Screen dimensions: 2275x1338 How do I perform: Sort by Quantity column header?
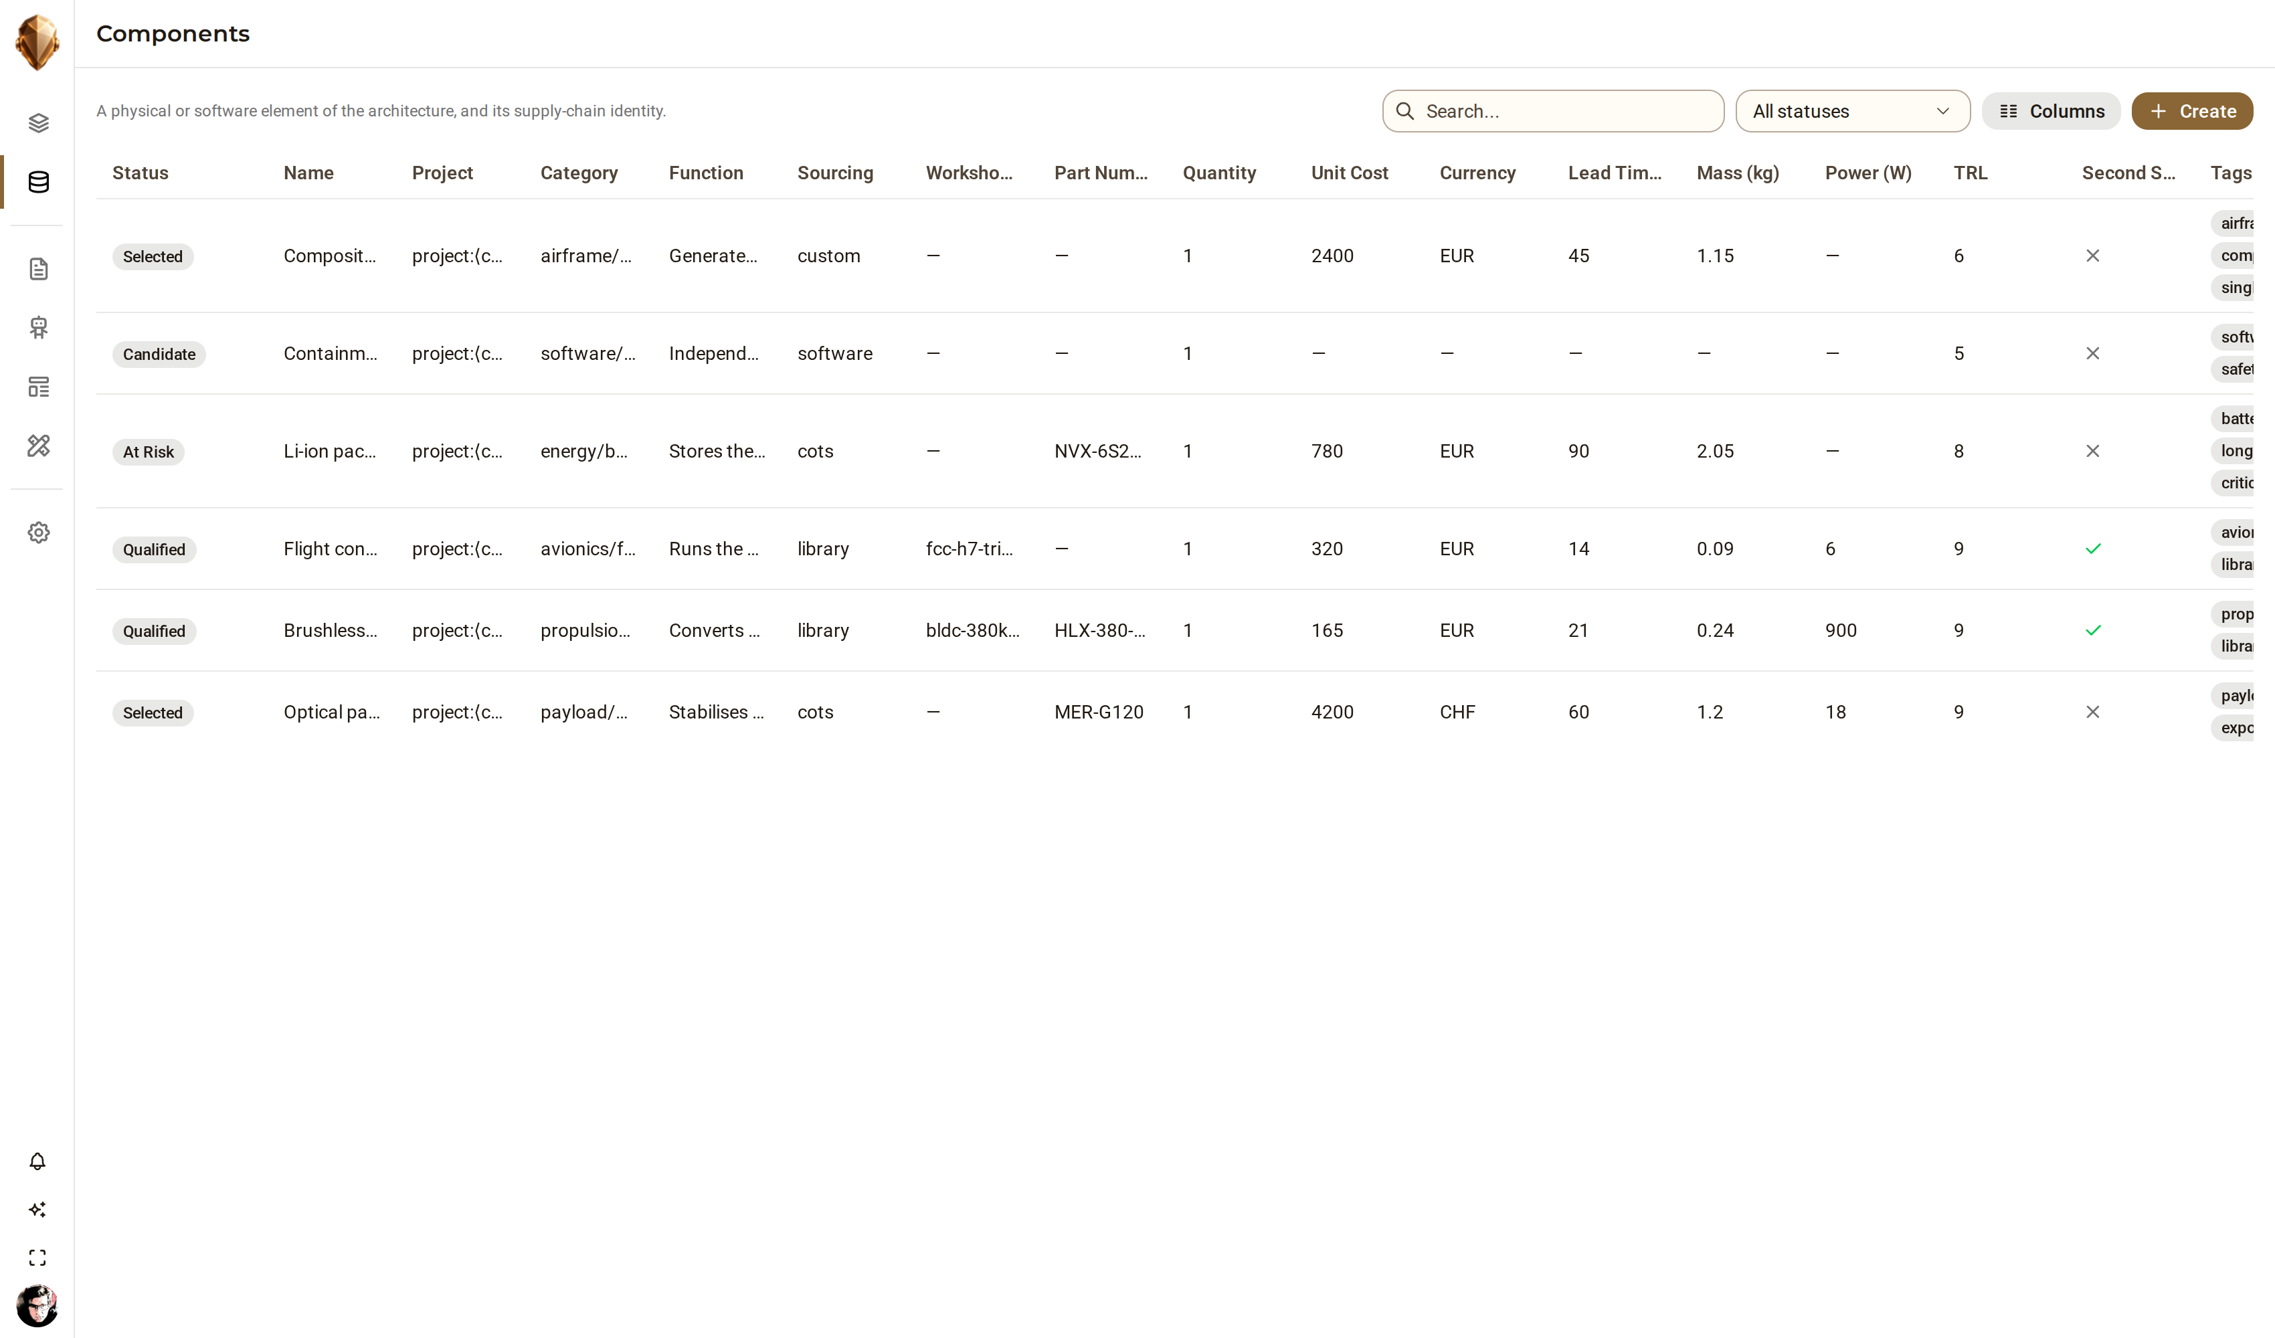(1218, 173)
